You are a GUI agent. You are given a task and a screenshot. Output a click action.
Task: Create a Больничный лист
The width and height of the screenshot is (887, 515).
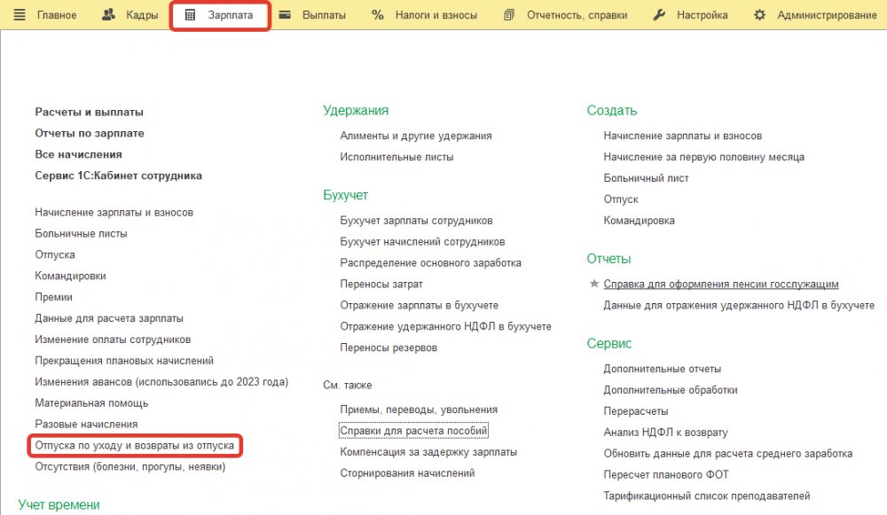pos(646,178)
